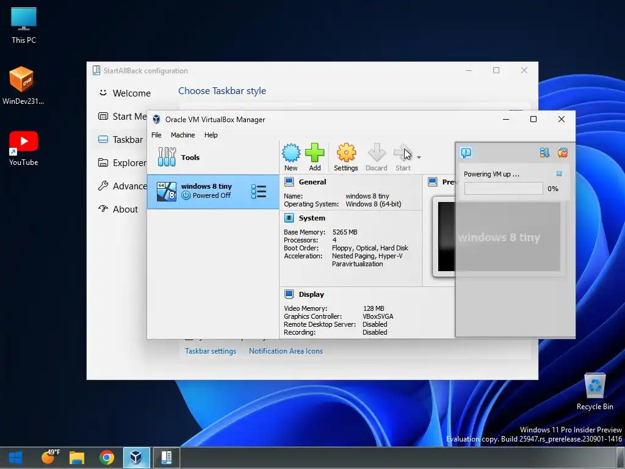Click Operating System value Windows 8 (64-bit)
Viewport: 625px width, 469px height.
[x=373, y=204]
